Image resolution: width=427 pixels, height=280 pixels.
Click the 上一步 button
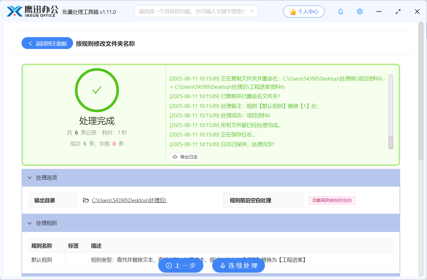(181, 266)
